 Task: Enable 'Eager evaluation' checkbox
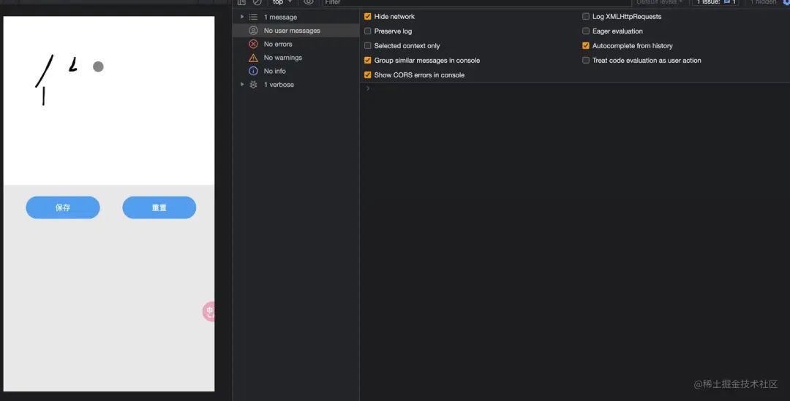coord(586,31)
